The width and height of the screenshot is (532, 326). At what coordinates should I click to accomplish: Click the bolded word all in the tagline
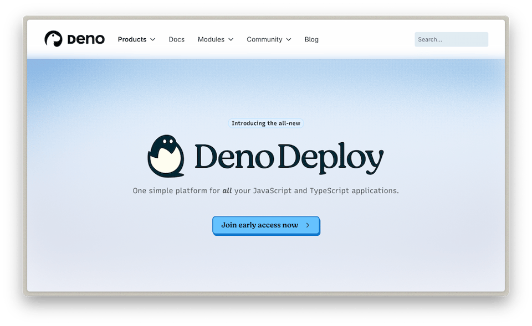coord(228,190)
